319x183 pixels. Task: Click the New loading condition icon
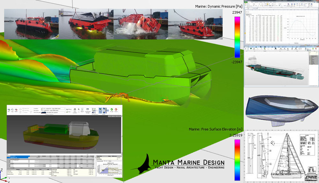(9, 110)
